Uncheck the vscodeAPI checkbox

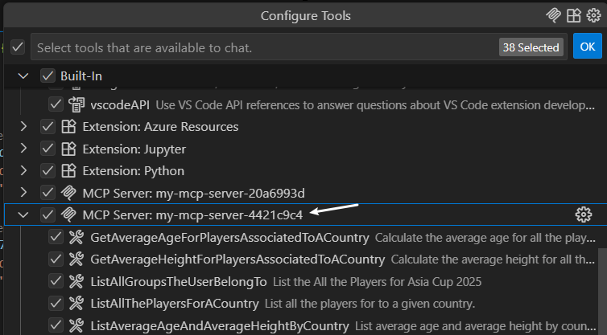point(56,104)
